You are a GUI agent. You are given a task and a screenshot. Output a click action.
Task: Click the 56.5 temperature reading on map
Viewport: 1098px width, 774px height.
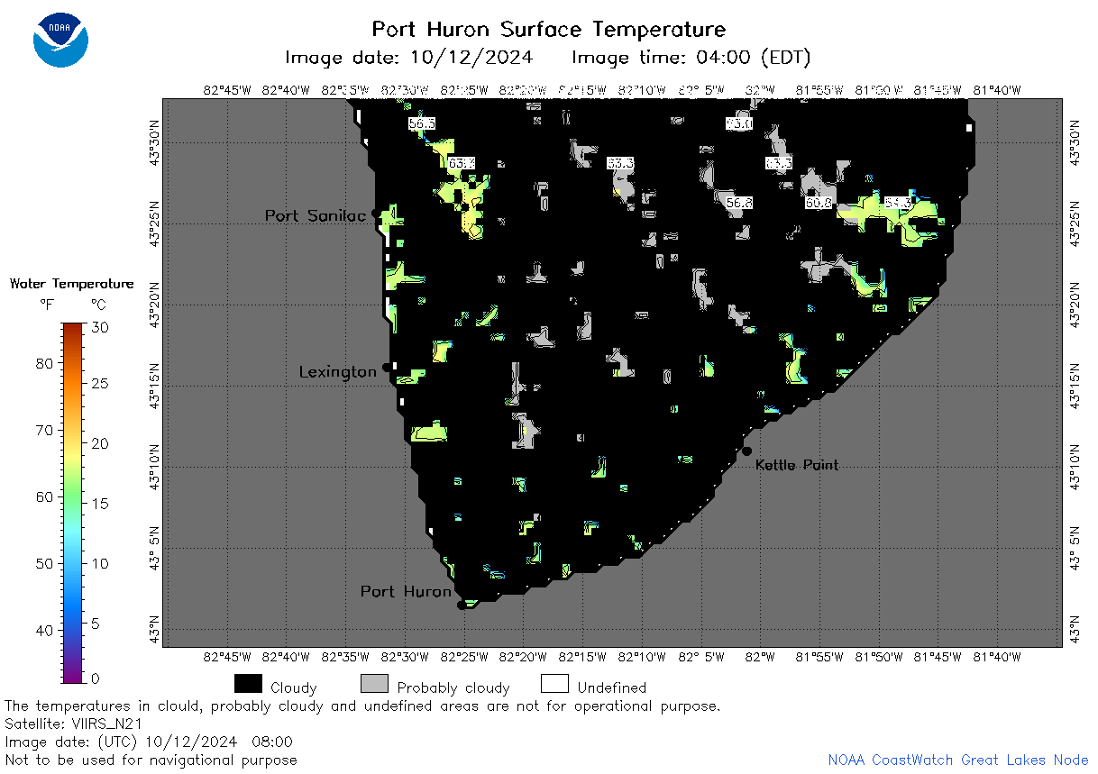click(421, 123)
